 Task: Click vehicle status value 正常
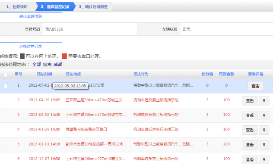pyautogui.click(x=186, y=29)
